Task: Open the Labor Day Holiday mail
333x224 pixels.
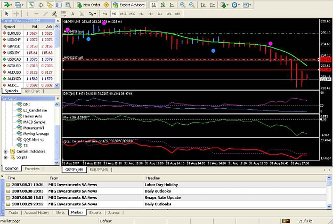Action: (x=166, y=185)
